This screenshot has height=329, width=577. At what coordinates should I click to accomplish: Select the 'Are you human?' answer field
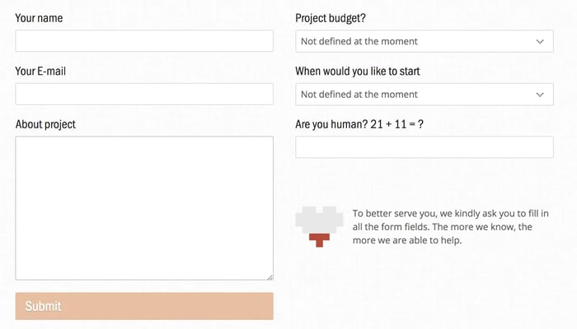click(x=424, y=147)
